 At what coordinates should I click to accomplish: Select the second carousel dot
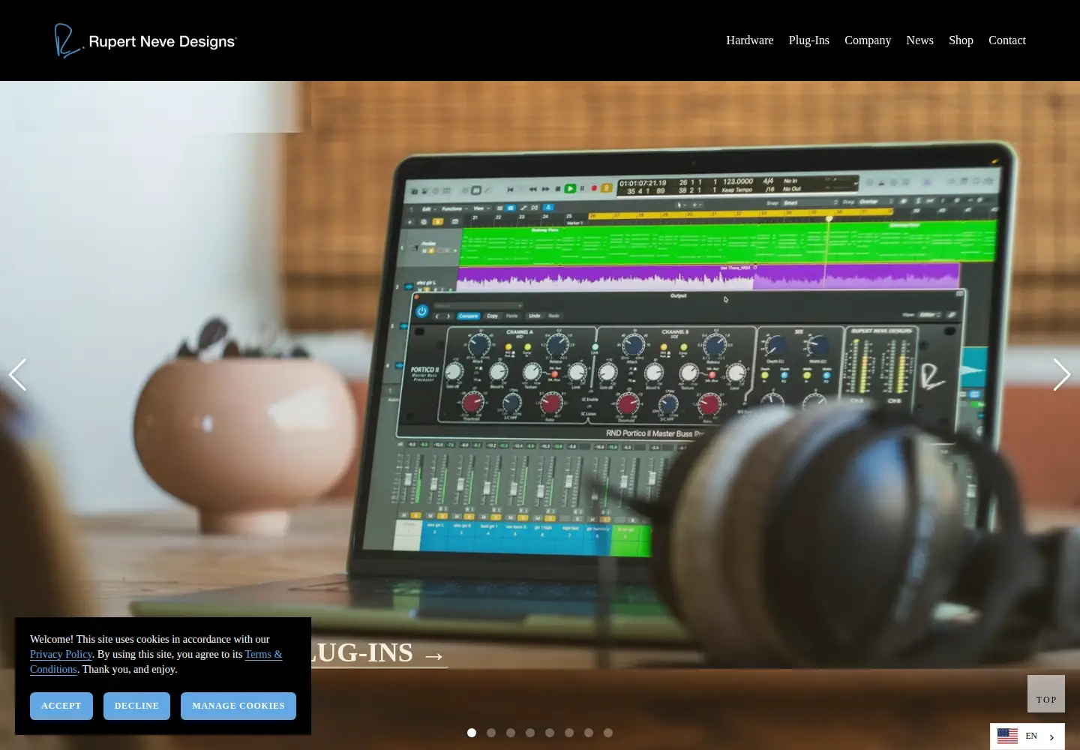491,733
